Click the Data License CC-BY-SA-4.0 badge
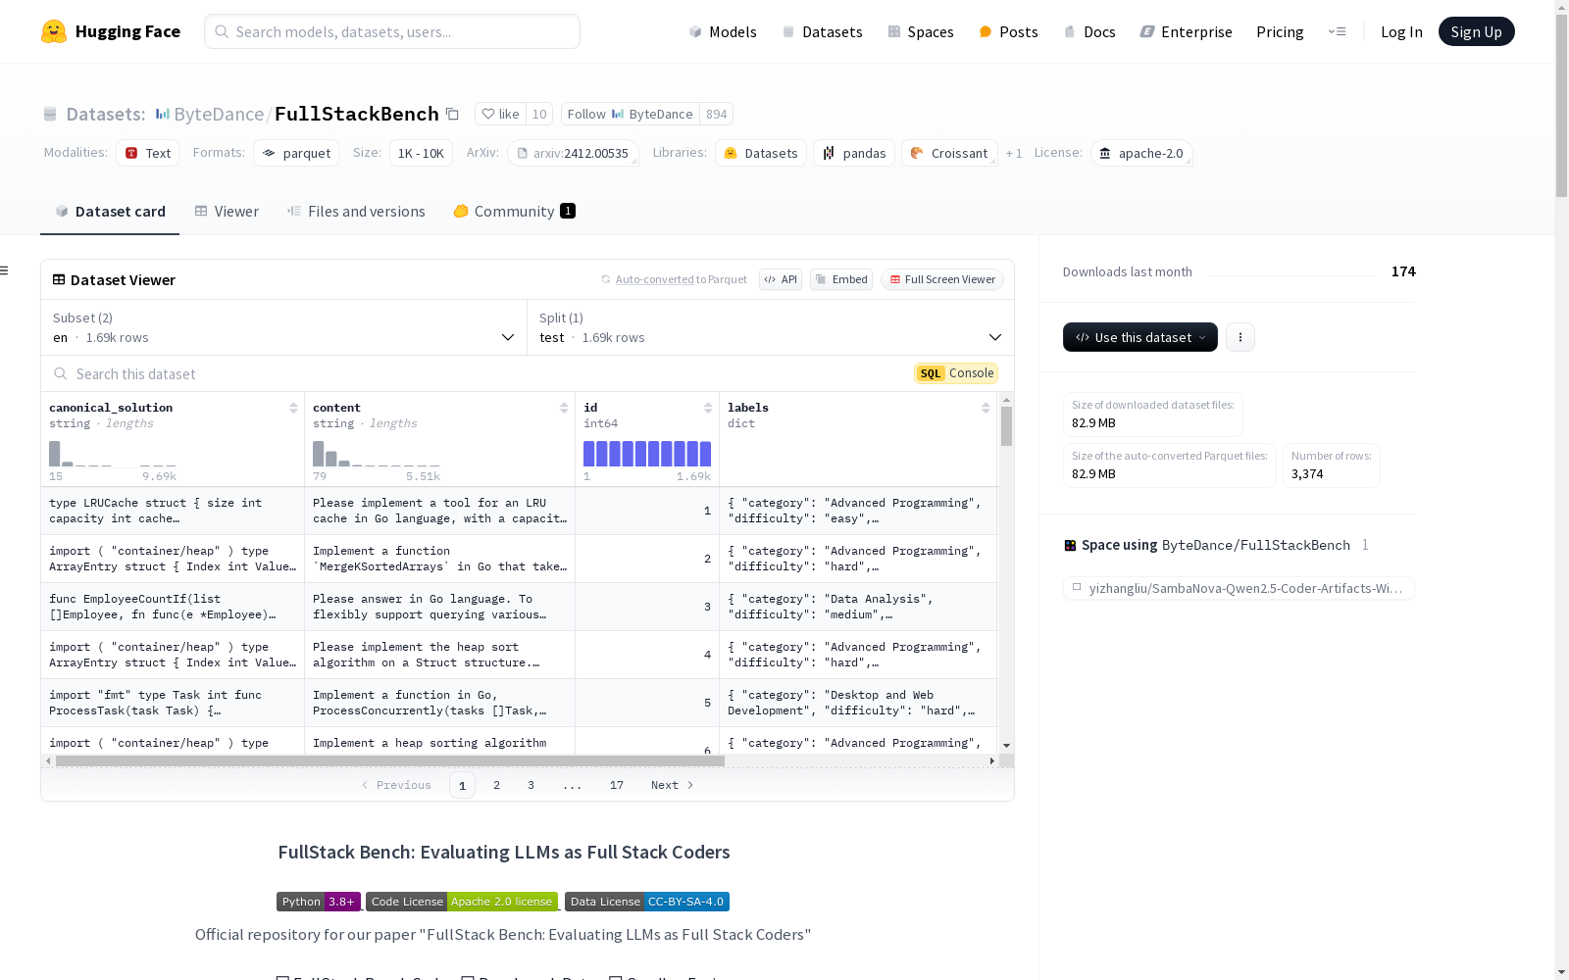The height and width of the screenshot is (980, 1569). pyautogui.click(x=647, y=902)
